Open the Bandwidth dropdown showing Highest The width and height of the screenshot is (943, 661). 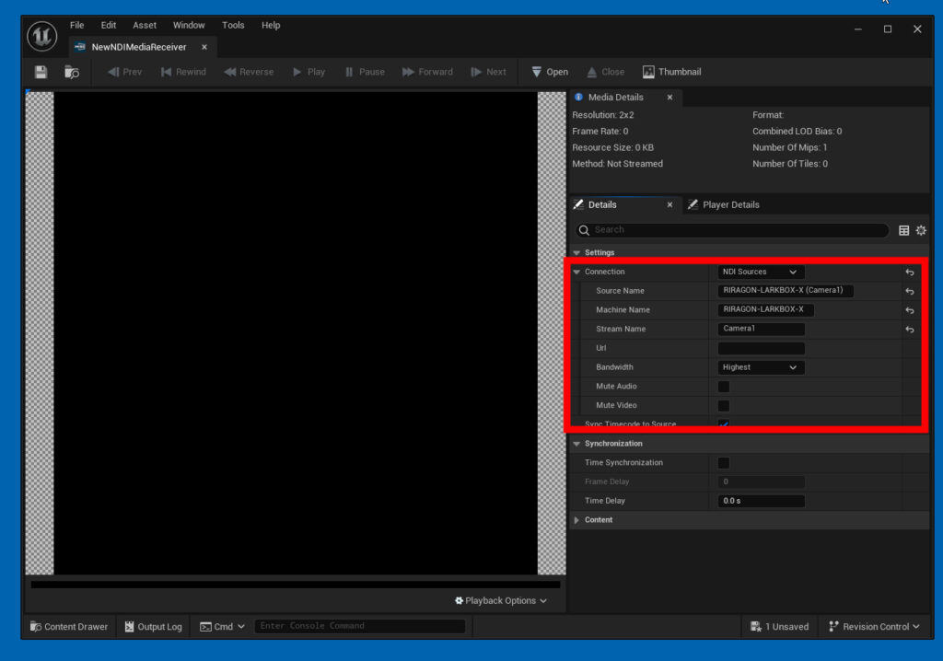pos(761,366)
